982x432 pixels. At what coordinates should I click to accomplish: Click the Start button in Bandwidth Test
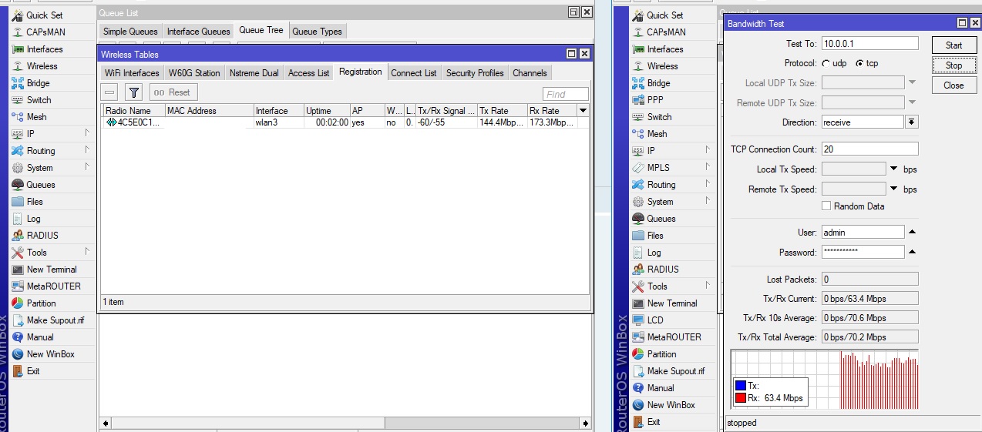point(953,45)
